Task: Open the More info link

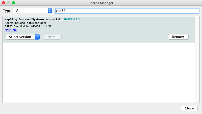Action: coord(11,30)
